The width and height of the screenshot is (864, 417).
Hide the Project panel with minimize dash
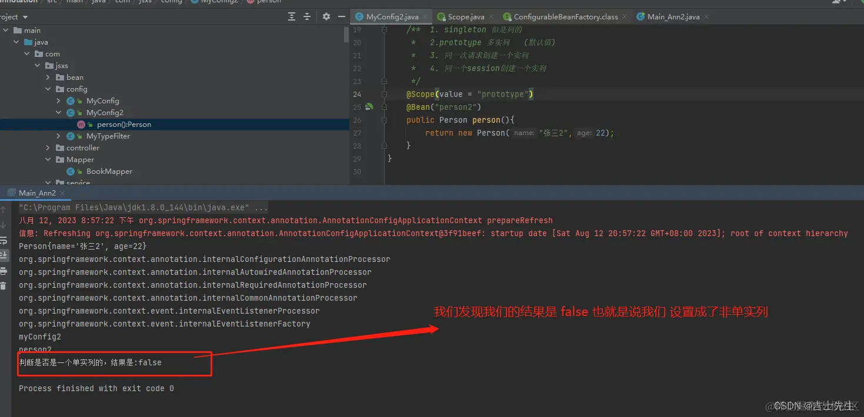point(342,17)
